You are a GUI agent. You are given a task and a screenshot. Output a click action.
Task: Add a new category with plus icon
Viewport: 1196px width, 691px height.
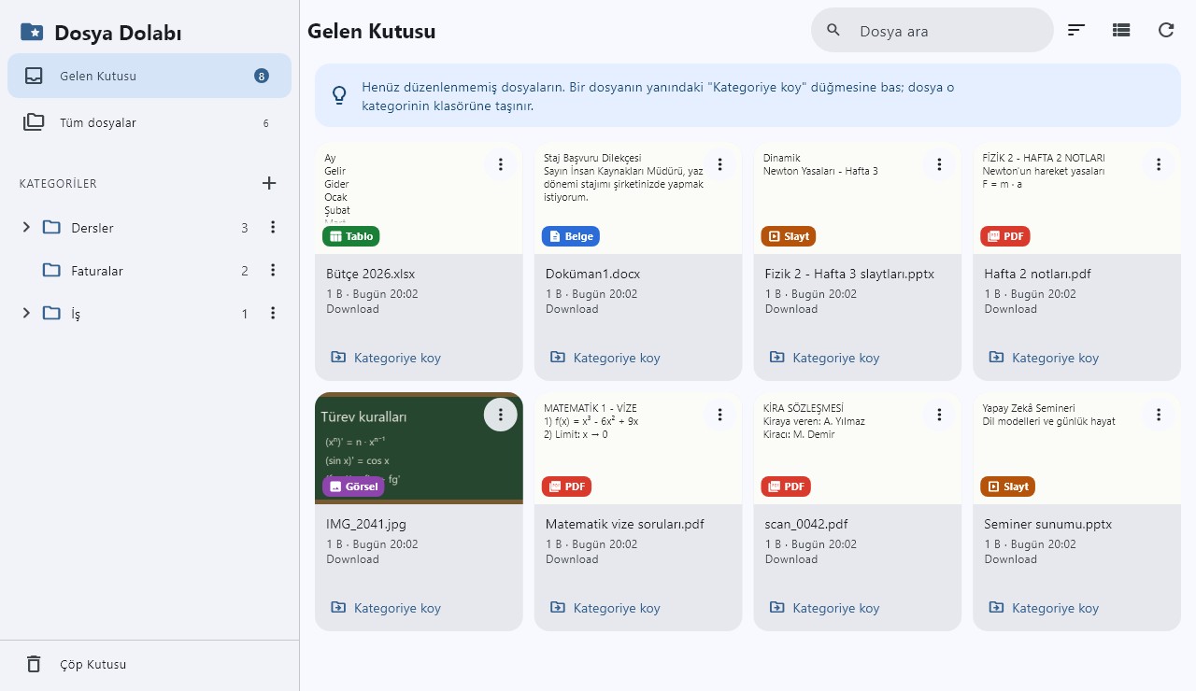[269, 183]
